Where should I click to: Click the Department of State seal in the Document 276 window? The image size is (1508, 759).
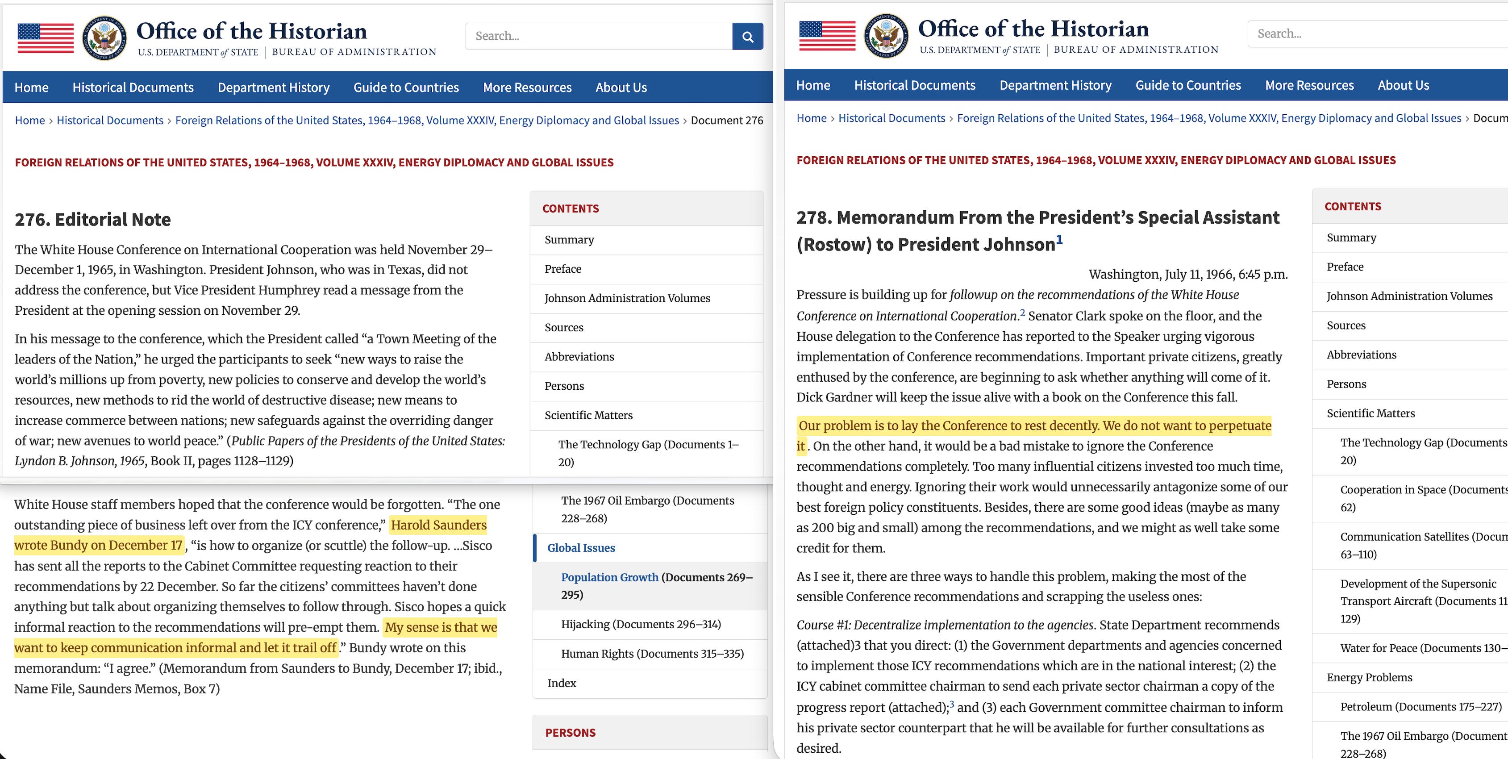coord(104,38)
